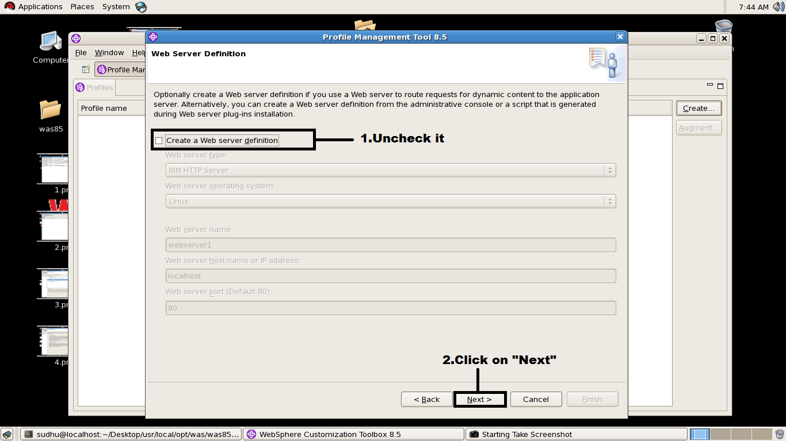Open the Places menu in the top panel

(x=82, y=6)
